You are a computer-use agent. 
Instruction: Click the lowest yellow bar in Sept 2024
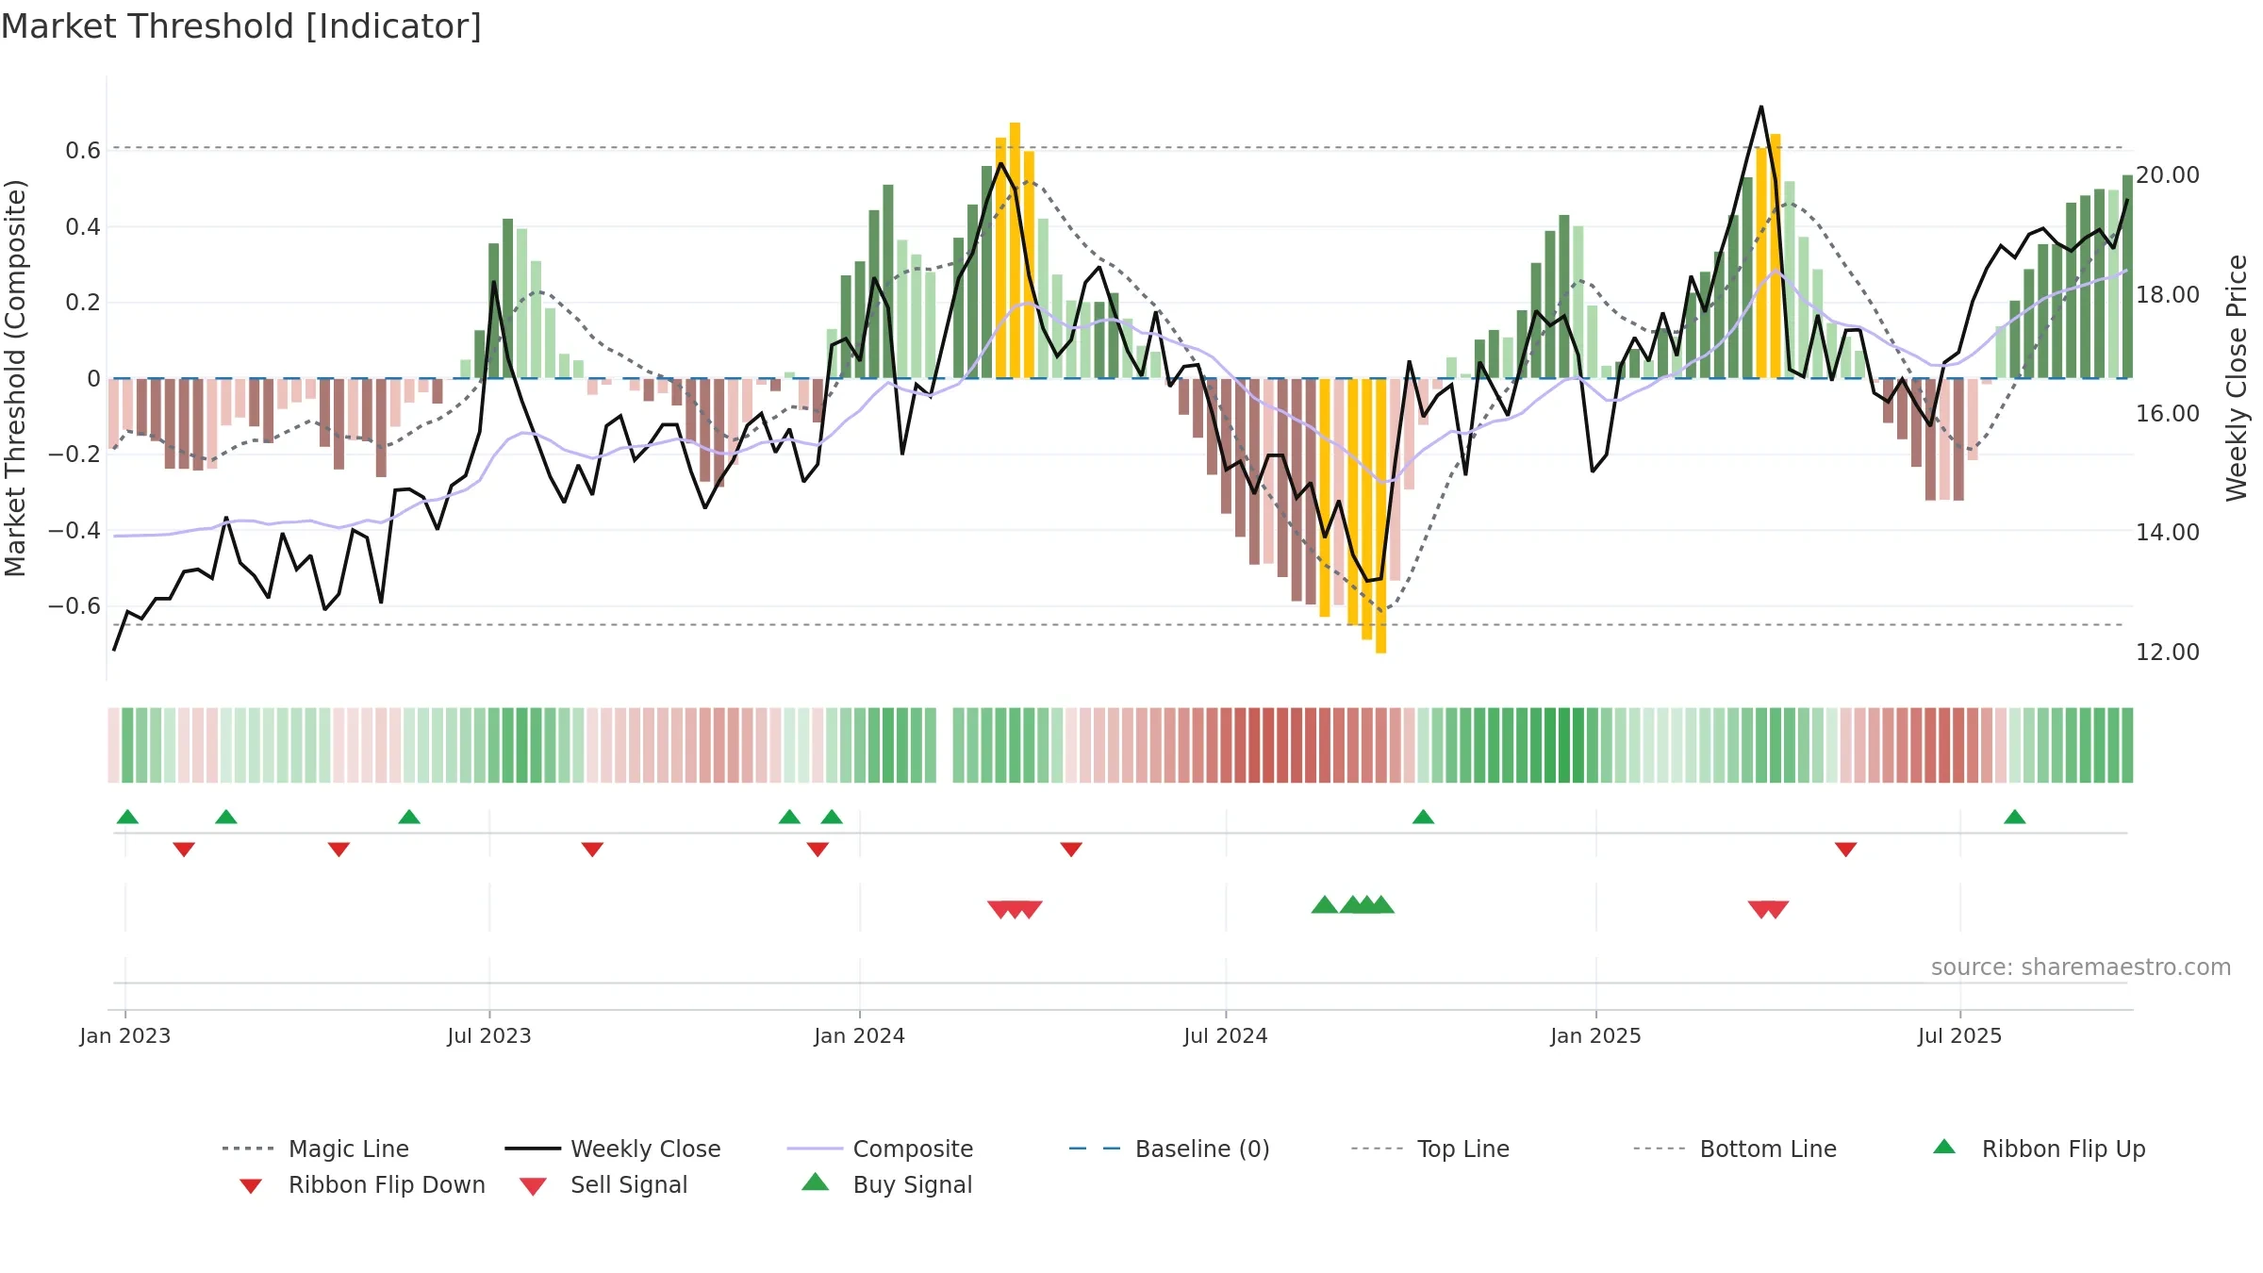click(1380, 516)
